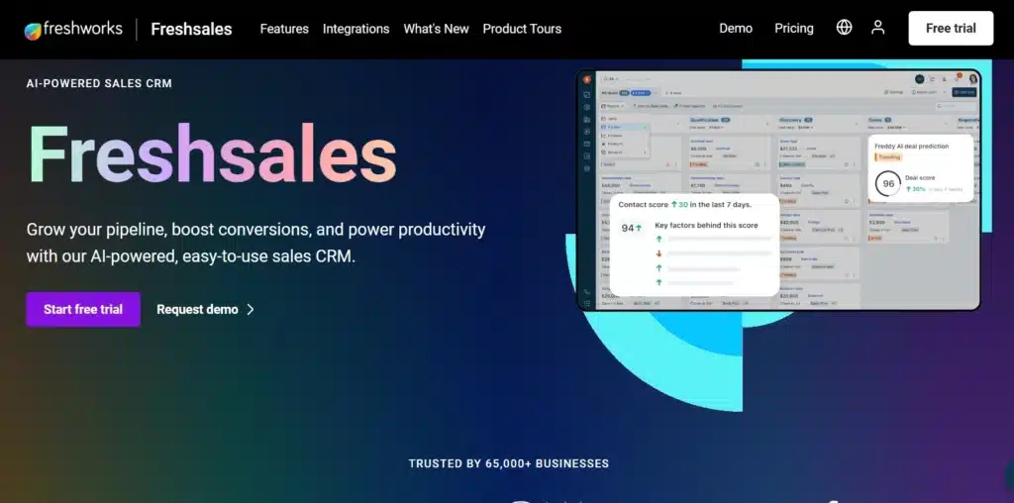Open the language globe selector

click(x=844, y=27)
